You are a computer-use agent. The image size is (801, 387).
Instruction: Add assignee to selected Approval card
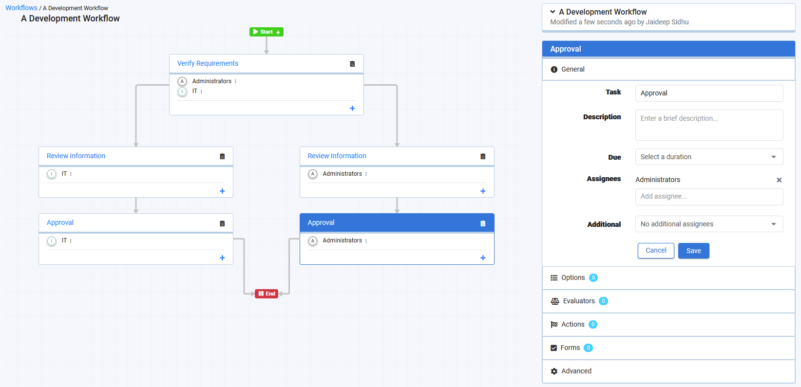483,258
